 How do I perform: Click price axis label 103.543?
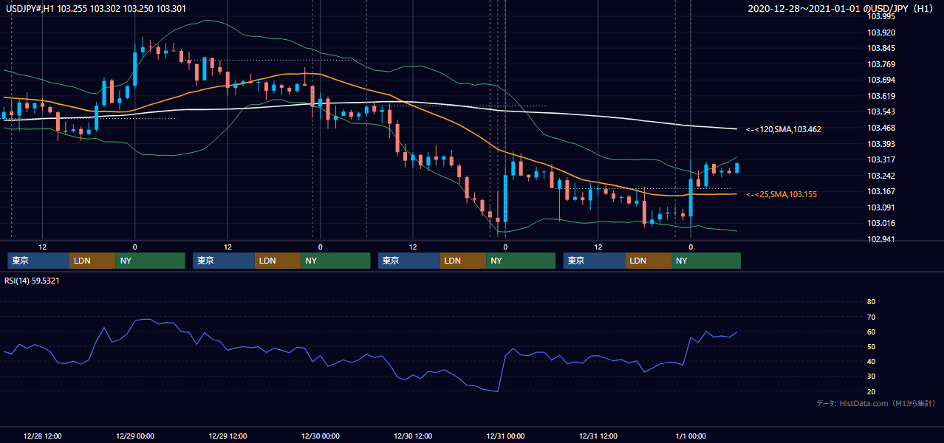[x=881, y=111]
